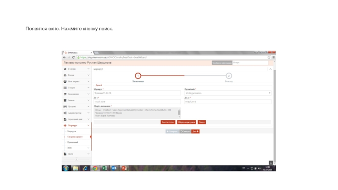This screenshot has width=338, height=190.
Task: Click the stock box icon below the cart
Action: (65, 100)
